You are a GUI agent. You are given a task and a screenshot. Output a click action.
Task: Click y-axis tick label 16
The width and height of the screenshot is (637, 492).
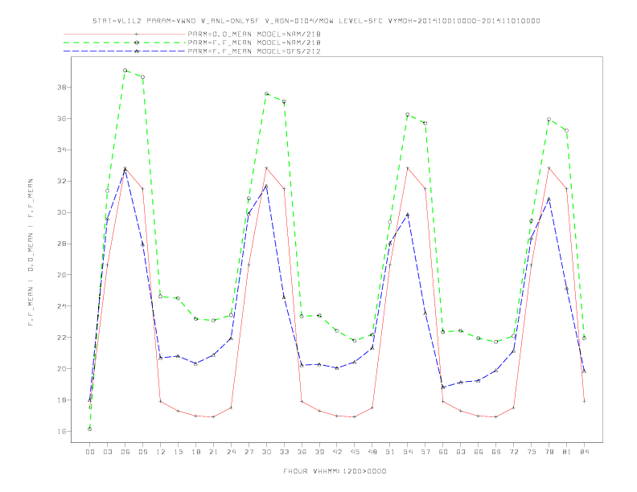[62, 431]
